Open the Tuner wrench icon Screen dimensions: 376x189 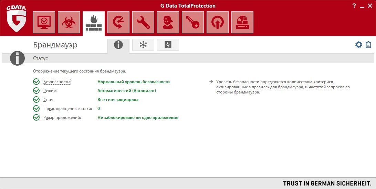point(143,22)
